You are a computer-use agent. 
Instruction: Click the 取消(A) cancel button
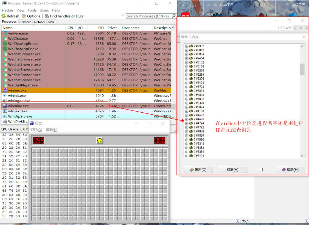(232, 170)
